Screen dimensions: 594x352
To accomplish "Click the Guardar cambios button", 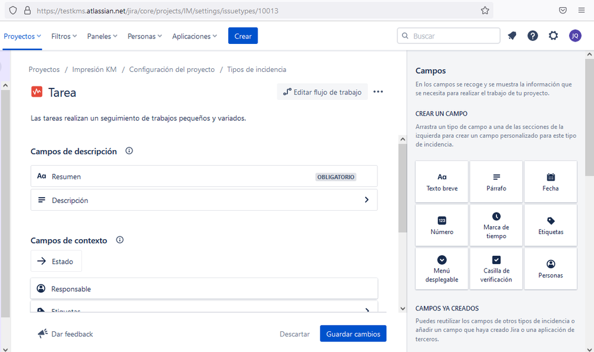I will [353, 334].
